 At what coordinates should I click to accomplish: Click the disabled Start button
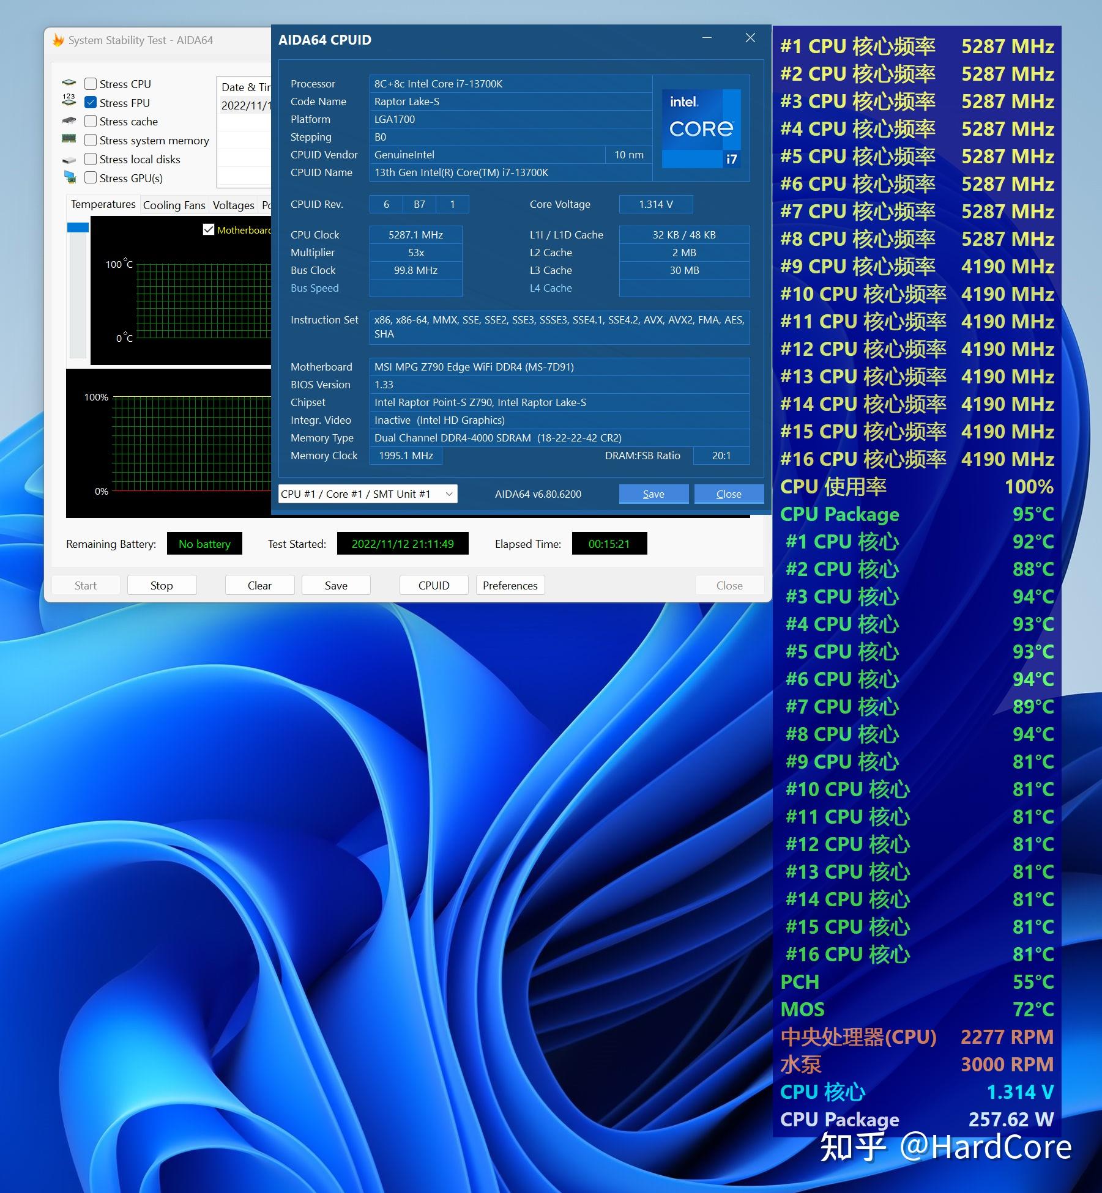coord(86,585)
